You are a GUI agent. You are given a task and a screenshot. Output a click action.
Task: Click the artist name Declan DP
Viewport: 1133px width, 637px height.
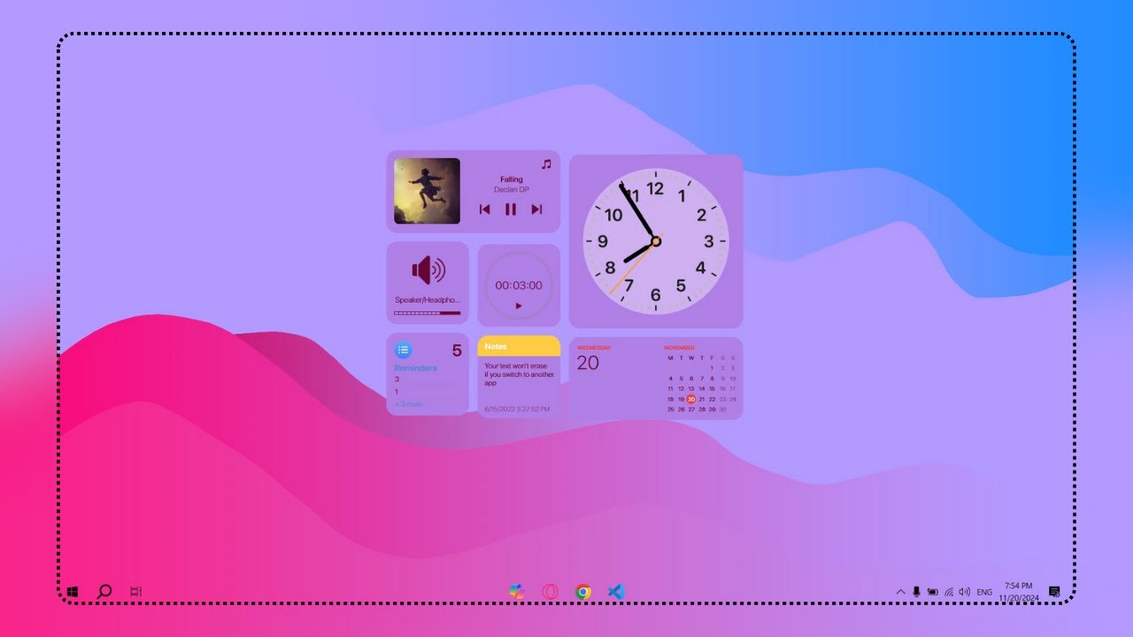point(512,189)
